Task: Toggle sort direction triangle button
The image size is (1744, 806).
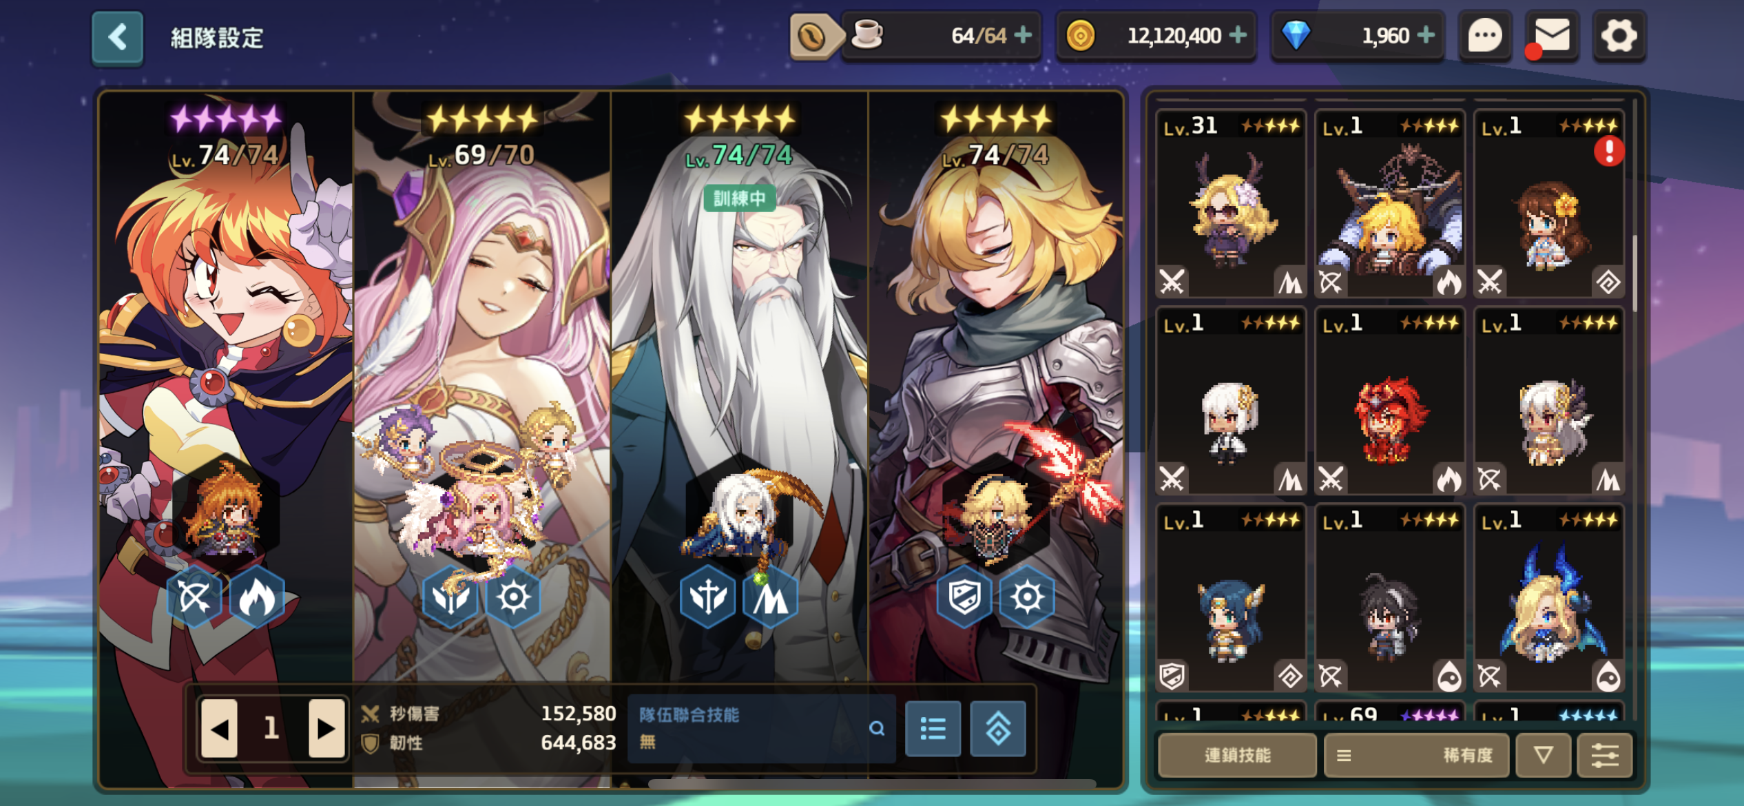Action: coord(1543,756)
